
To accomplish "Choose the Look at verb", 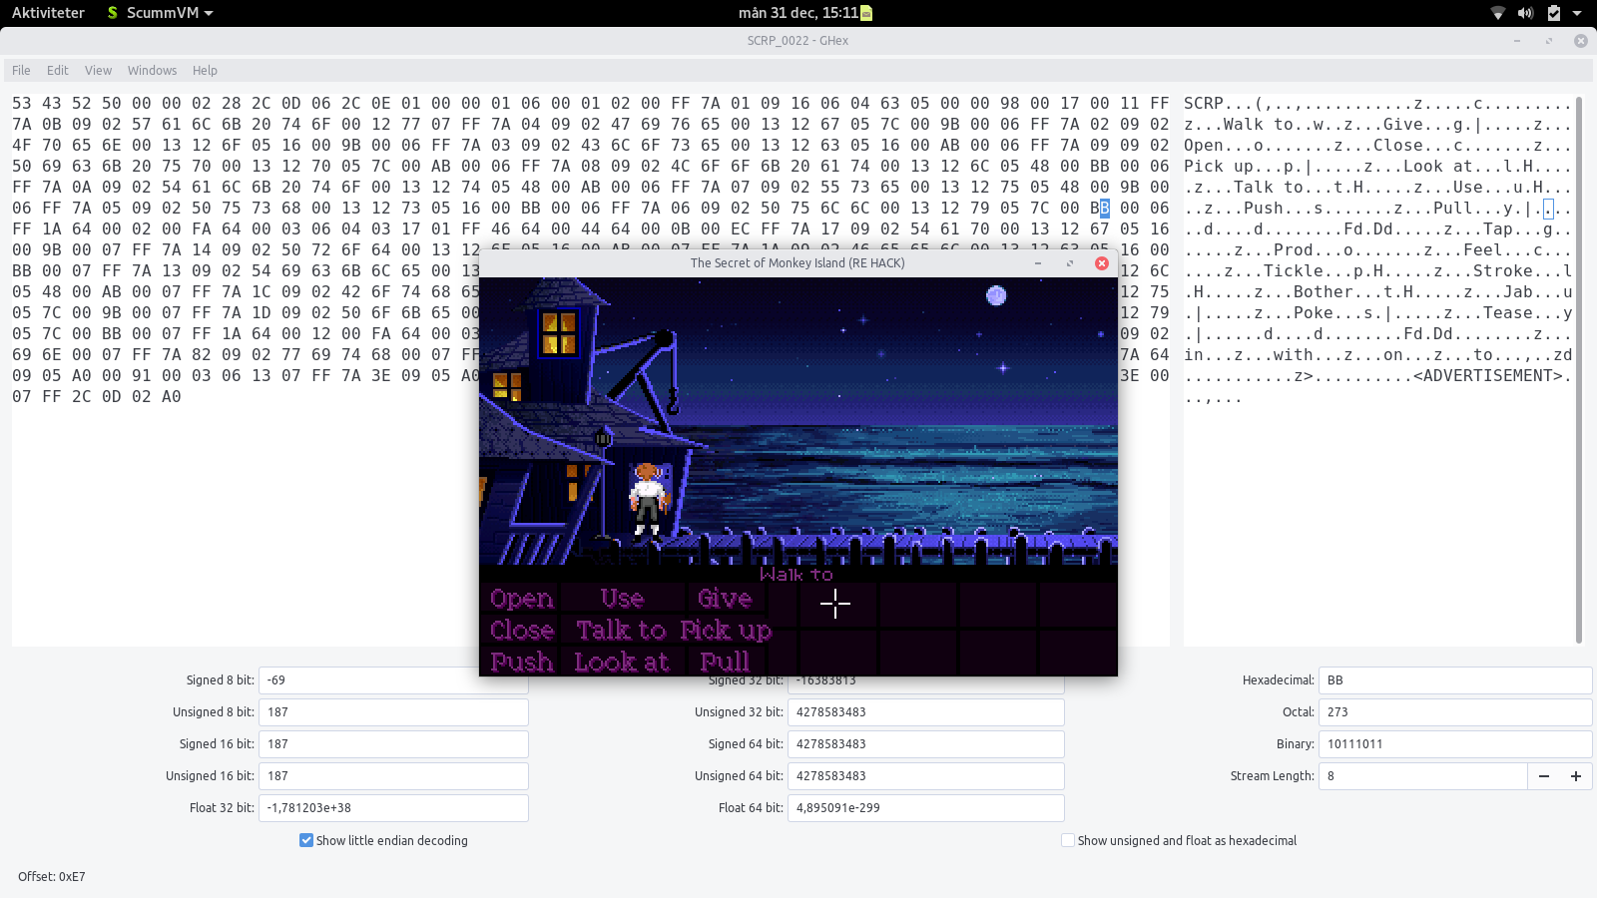I will [621, 662].
